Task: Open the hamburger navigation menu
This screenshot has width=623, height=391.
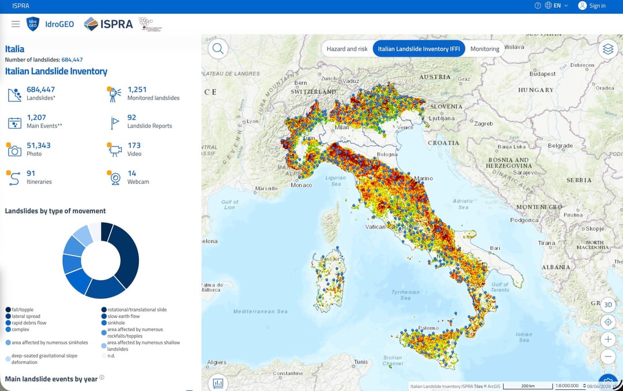Action: coord(16,24)
